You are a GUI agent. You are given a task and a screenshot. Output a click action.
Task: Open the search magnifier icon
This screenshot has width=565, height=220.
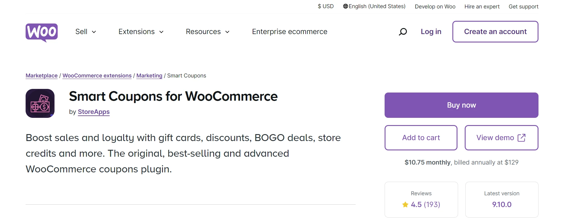tap(403, 32)
